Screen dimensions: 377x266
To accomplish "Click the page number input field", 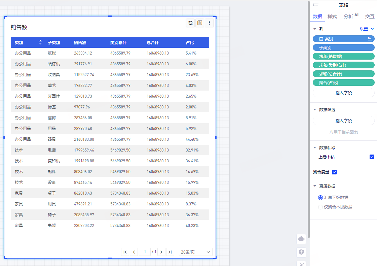I will [x=145, y=252].
